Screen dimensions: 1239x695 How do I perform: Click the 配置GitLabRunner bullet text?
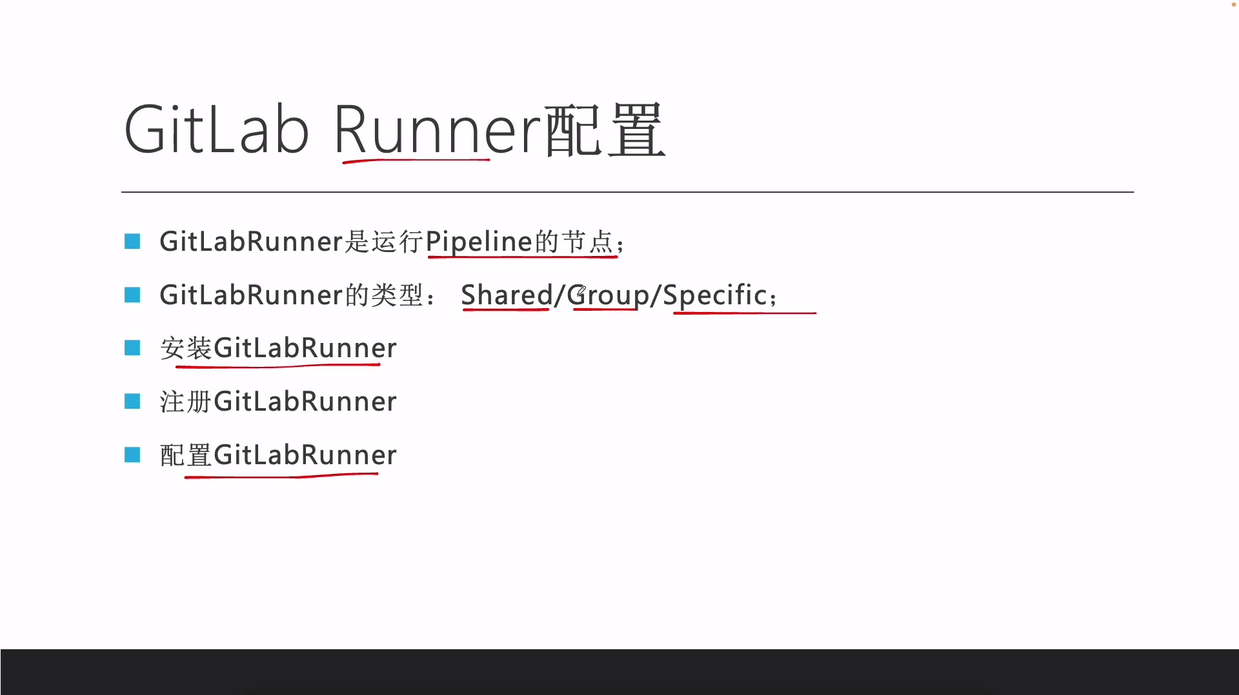[278, 455]
